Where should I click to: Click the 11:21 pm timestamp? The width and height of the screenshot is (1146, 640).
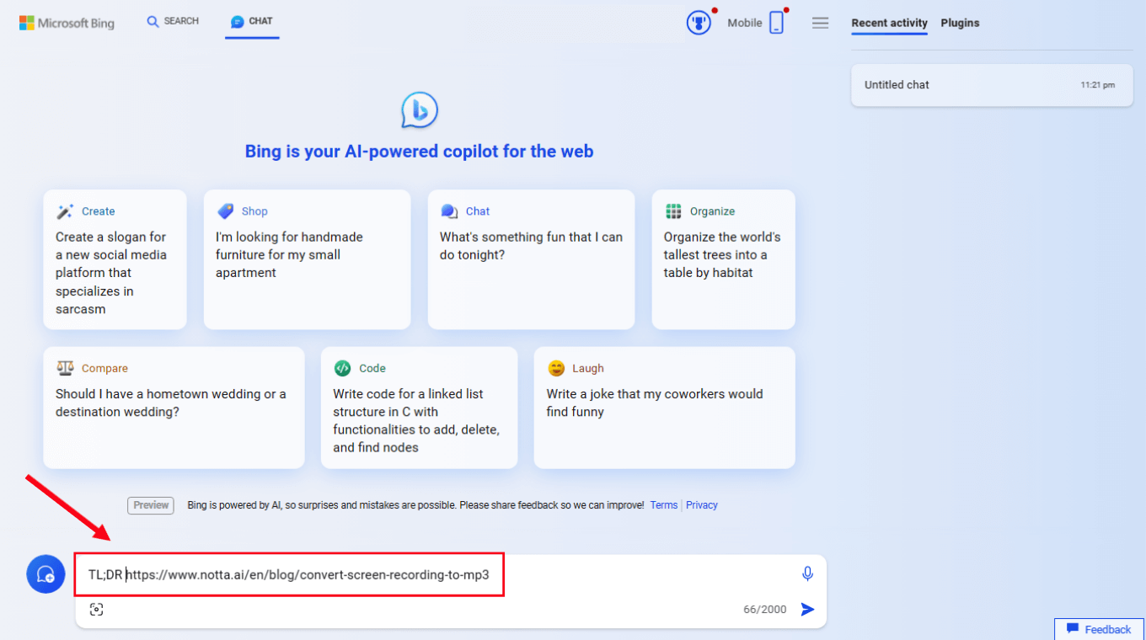tap(1097, 85)
